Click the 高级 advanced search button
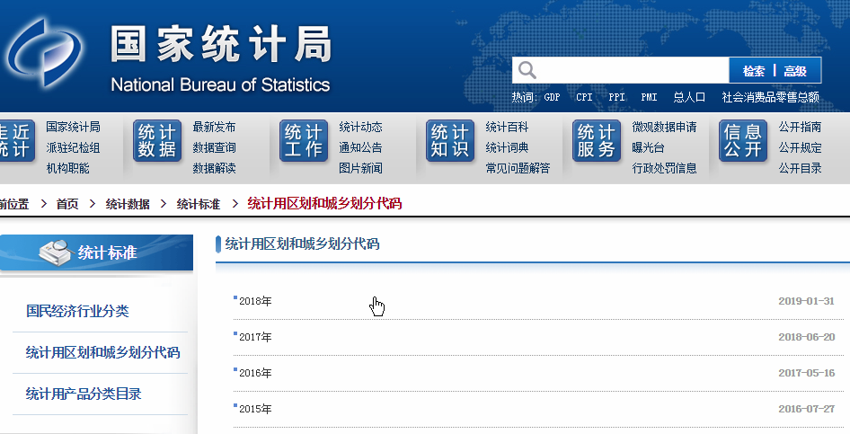Screen dimensions: 850x434 (795, 71)
